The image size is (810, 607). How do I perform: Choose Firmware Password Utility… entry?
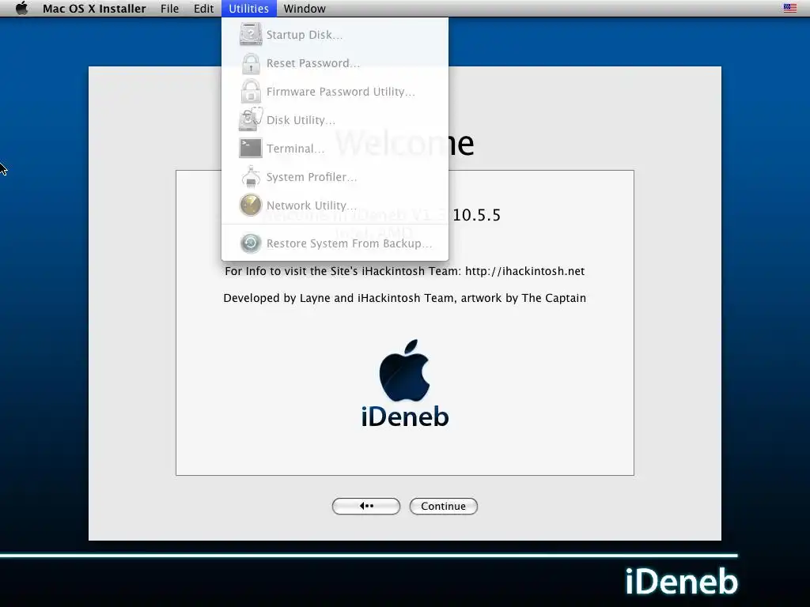tap(335, 92)
